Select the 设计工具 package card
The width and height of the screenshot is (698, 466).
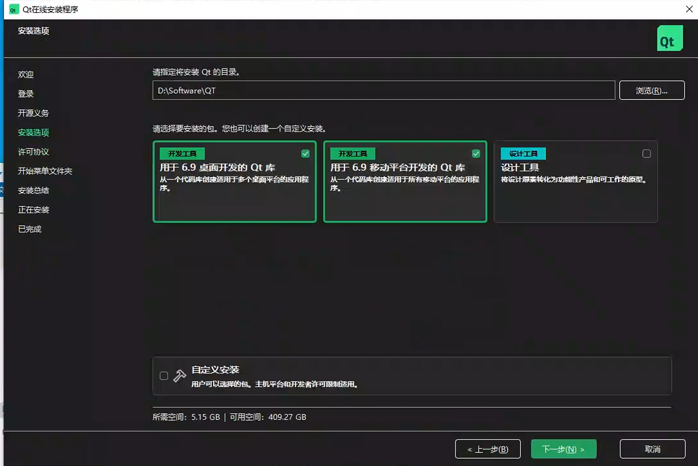pos(576,182)
